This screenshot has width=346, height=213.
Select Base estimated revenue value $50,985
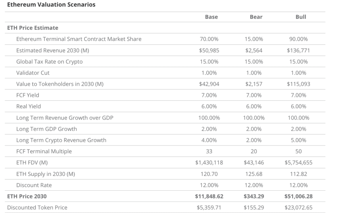point(209,51)
